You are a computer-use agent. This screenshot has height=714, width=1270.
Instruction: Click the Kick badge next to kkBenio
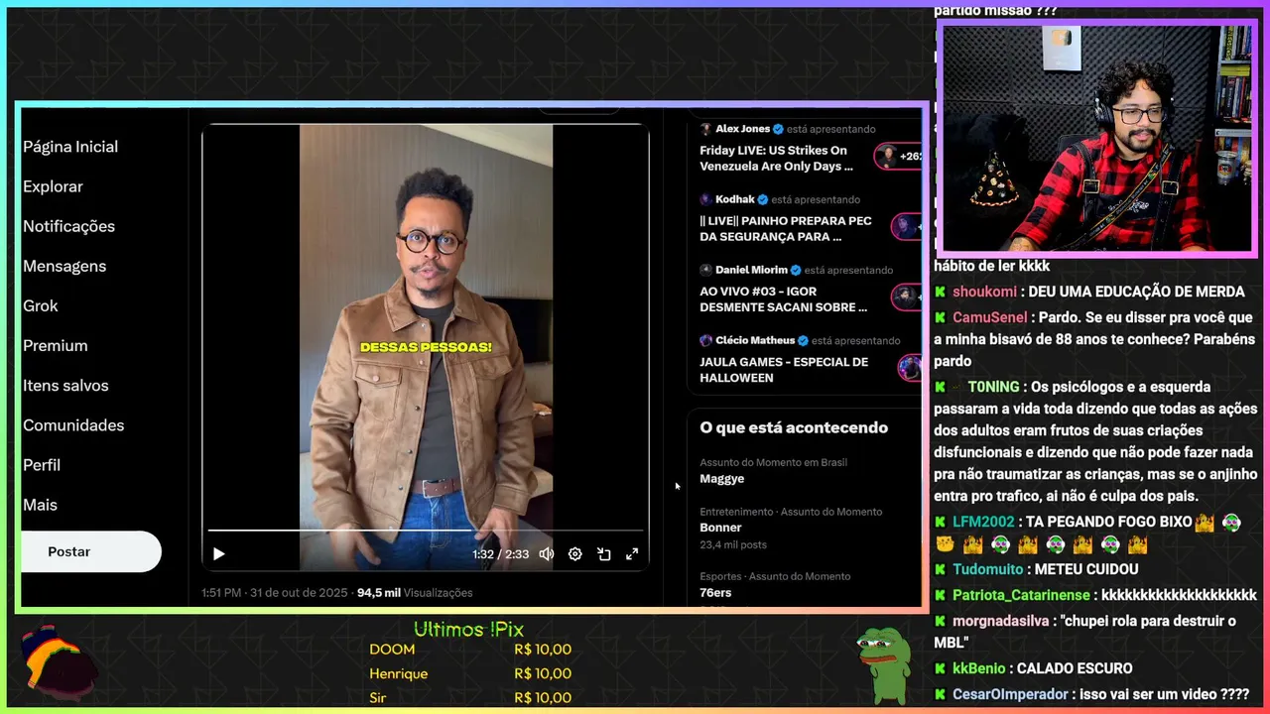[940, 668]
